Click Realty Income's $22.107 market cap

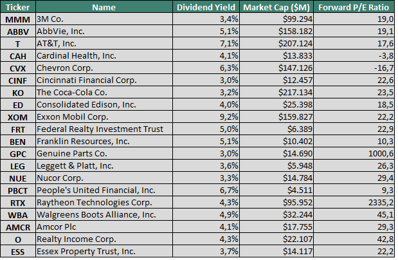click(x=277, y=239)
